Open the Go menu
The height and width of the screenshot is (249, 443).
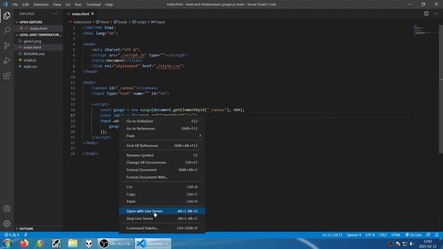pos(68,5)
